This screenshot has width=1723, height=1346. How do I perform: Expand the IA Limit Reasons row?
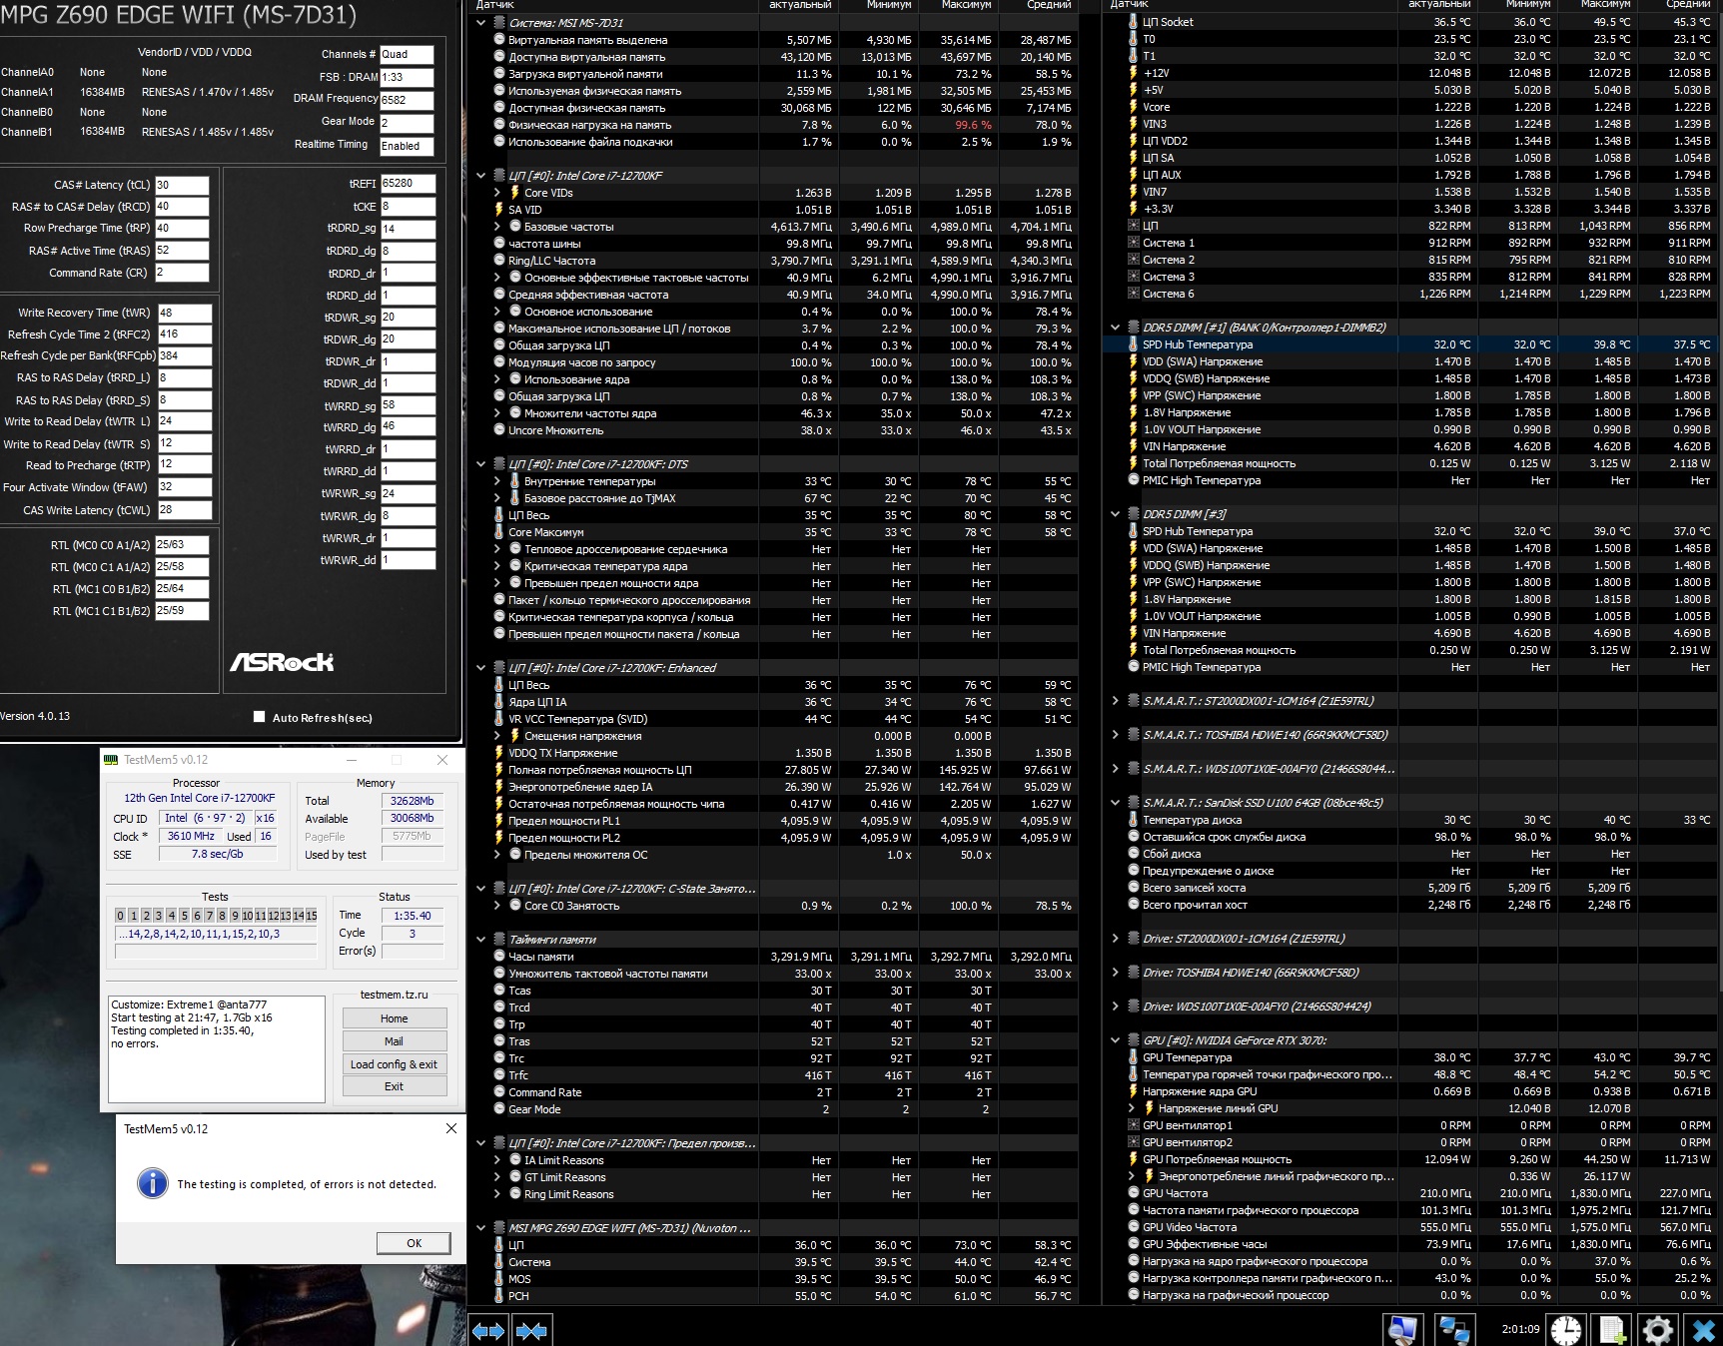coord(497,1160)
